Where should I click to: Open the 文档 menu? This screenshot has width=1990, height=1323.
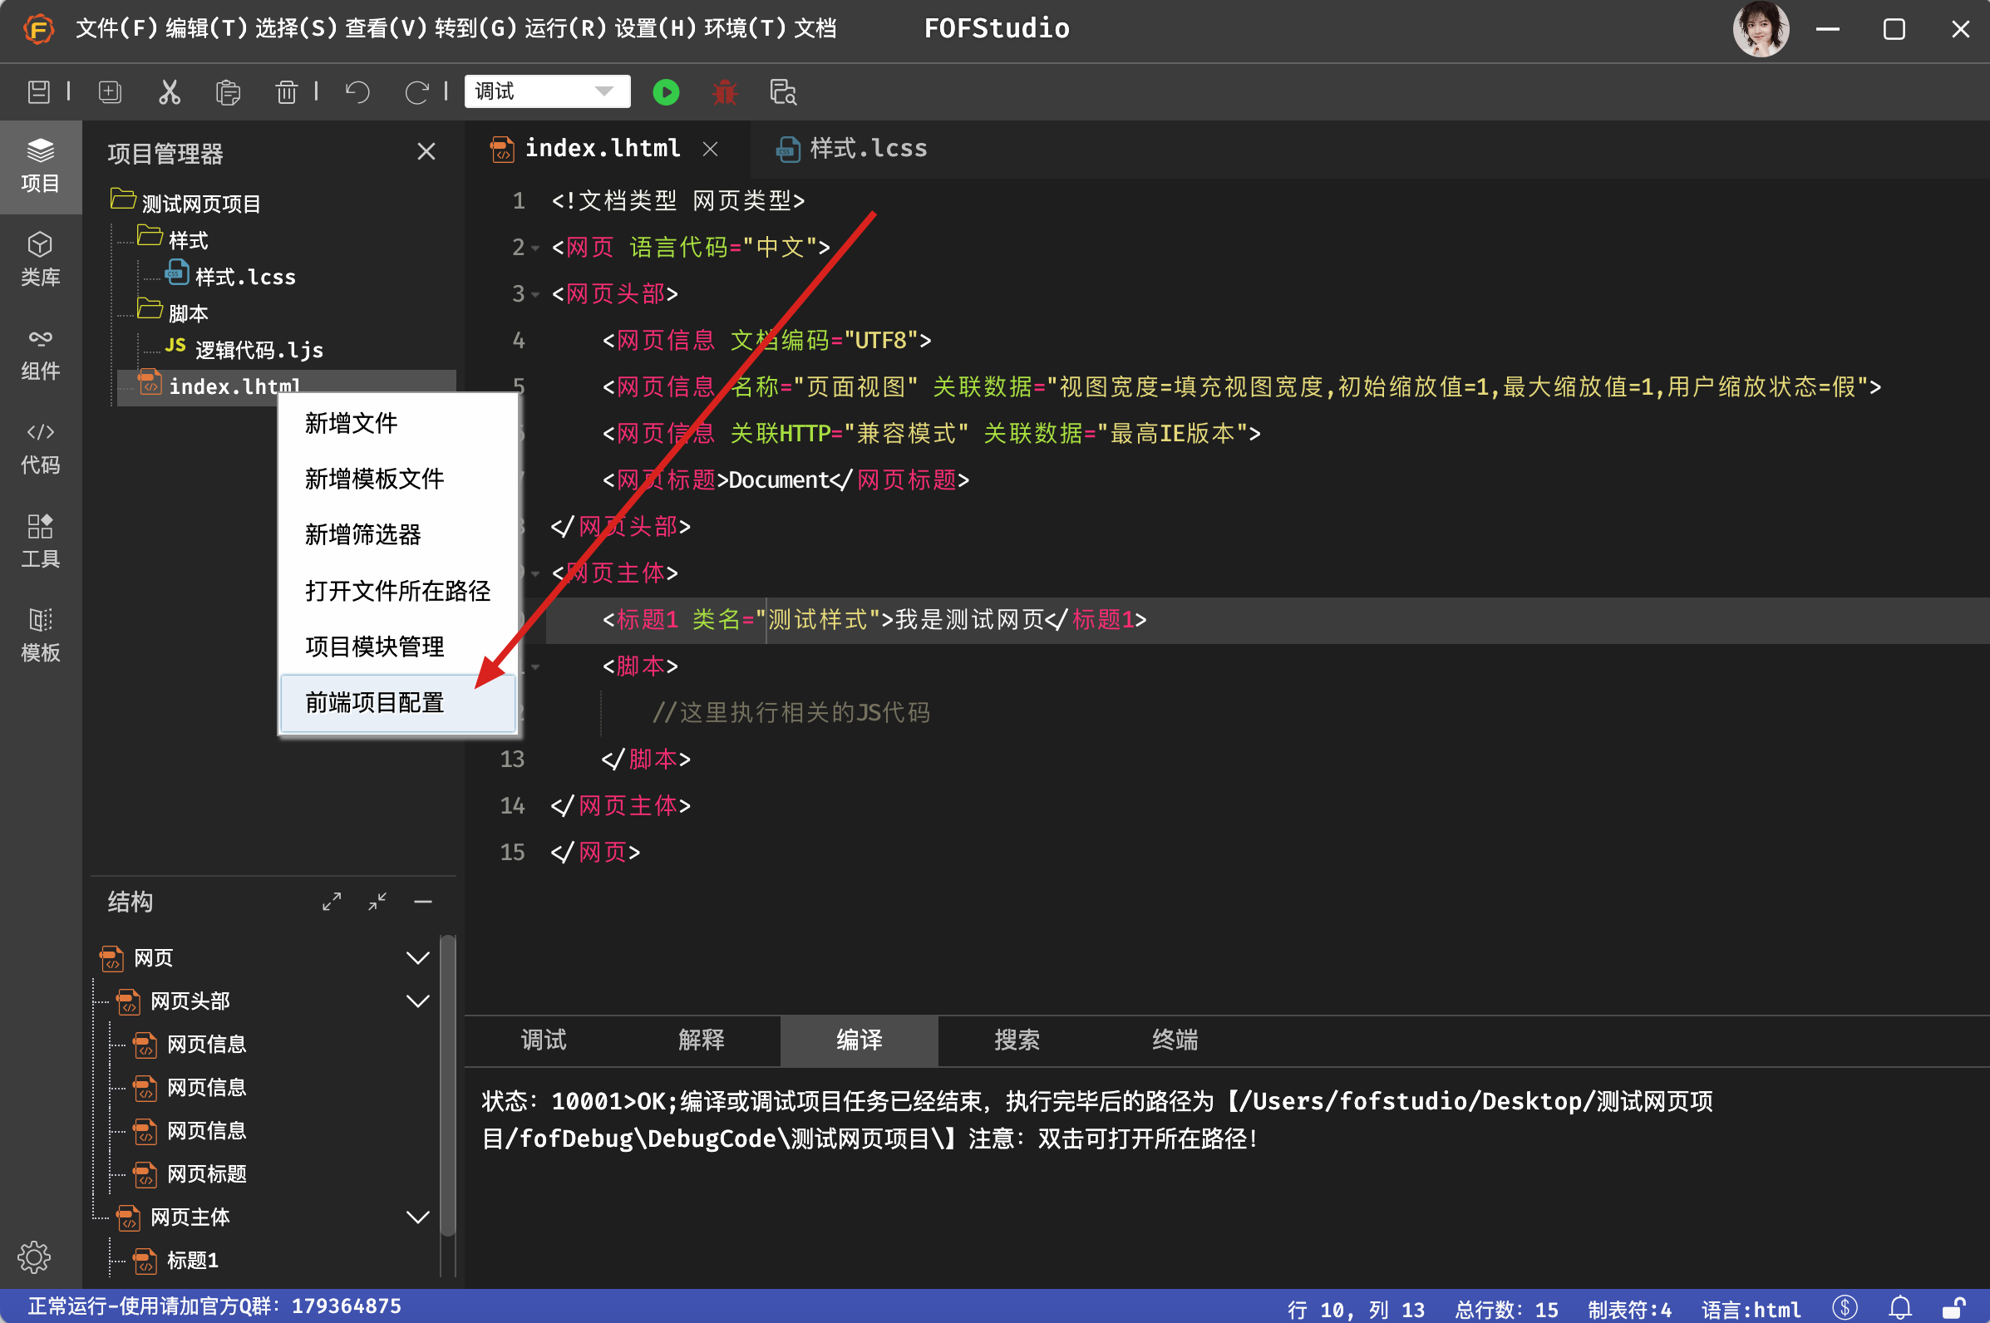(815, 29)
